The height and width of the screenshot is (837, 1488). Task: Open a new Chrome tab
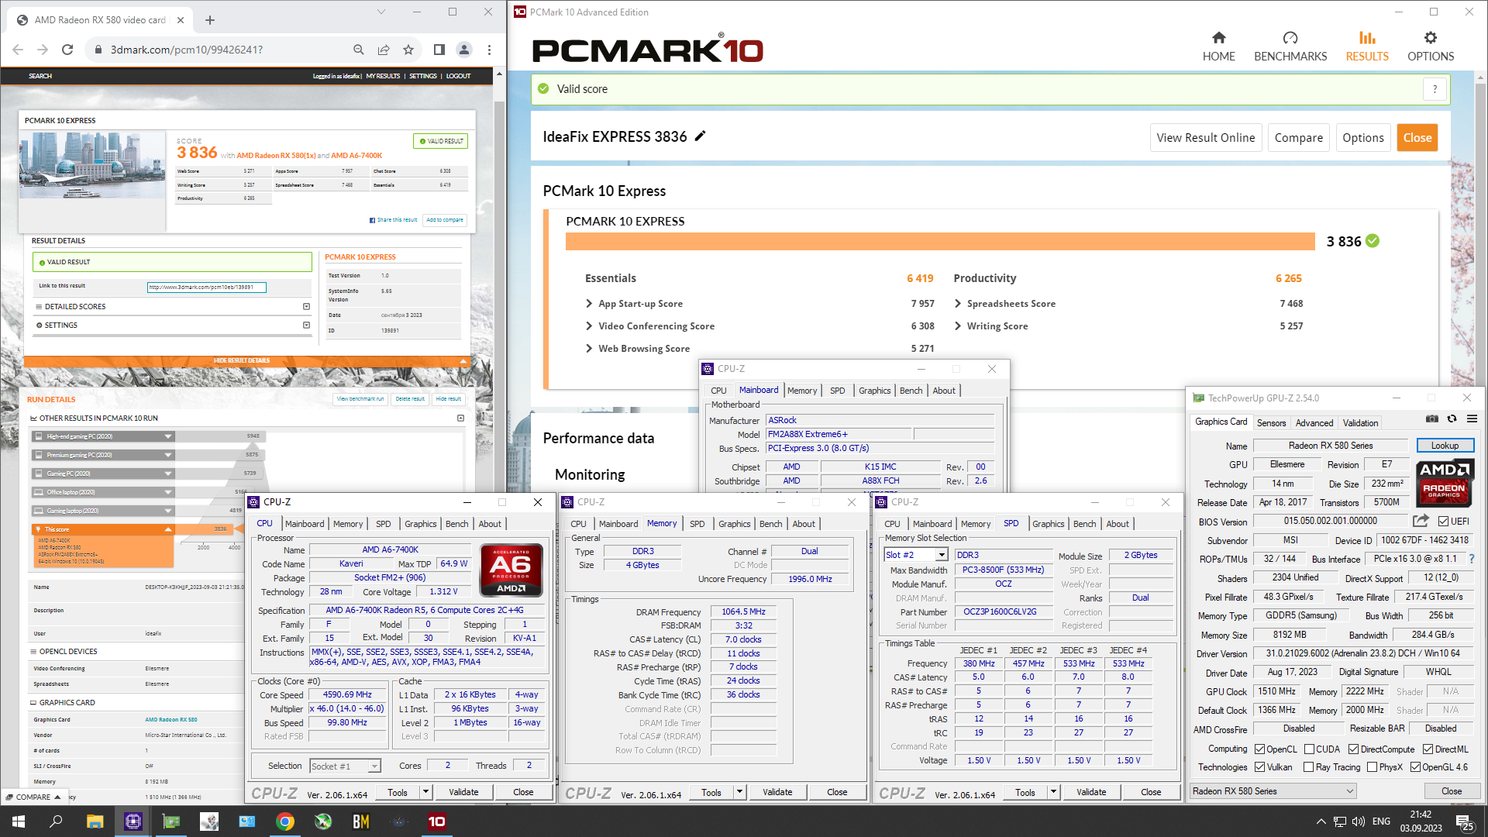pyautogui.click(x=210, y=20)
